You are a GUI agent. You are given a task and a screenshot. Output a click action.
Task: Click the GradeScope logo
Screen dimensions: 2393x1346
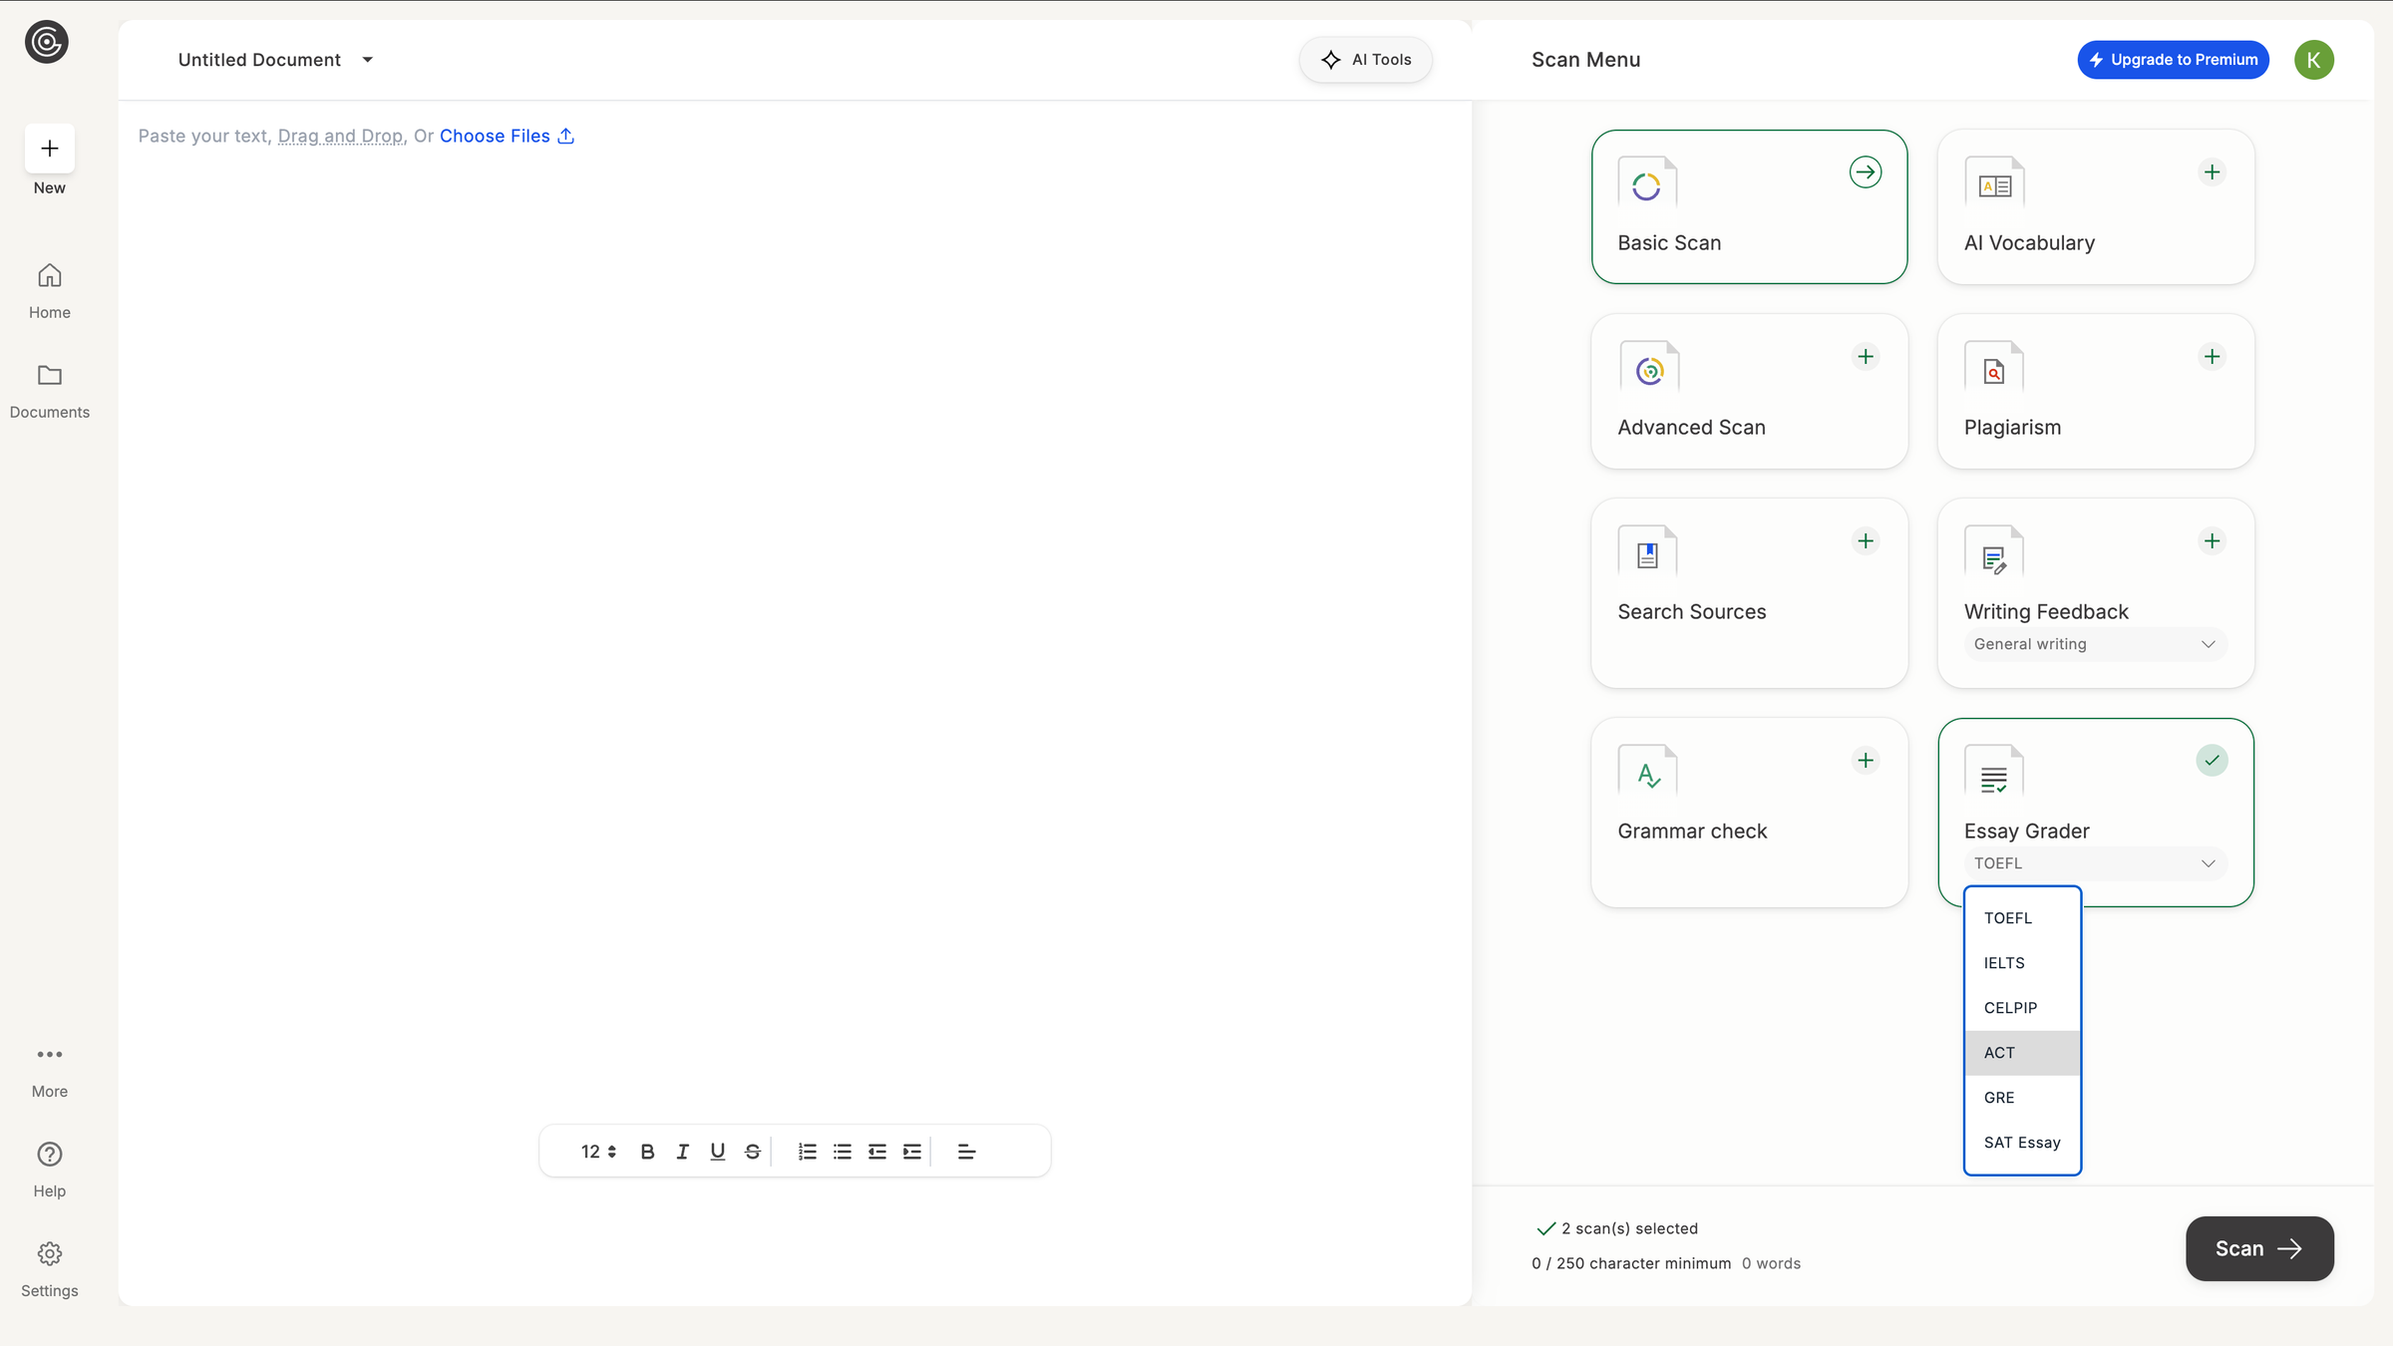[x=46, y=42]
